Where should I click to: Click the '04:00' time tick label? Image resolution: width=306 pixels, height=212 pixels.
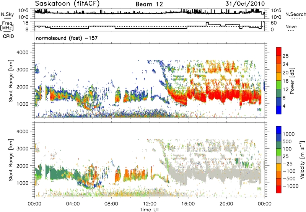tap(73, 204)
